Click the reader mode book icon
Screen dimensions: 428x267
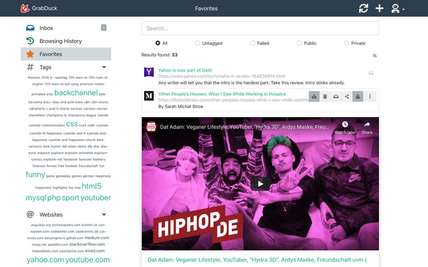pos(314,96)
